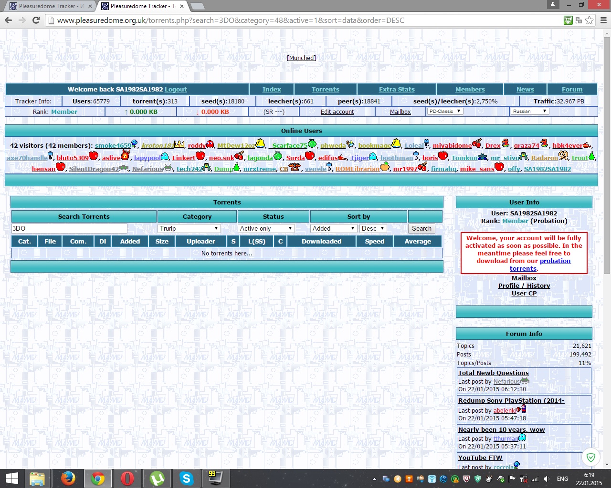Open the Mailbox link in User Info

click(524, 278)
